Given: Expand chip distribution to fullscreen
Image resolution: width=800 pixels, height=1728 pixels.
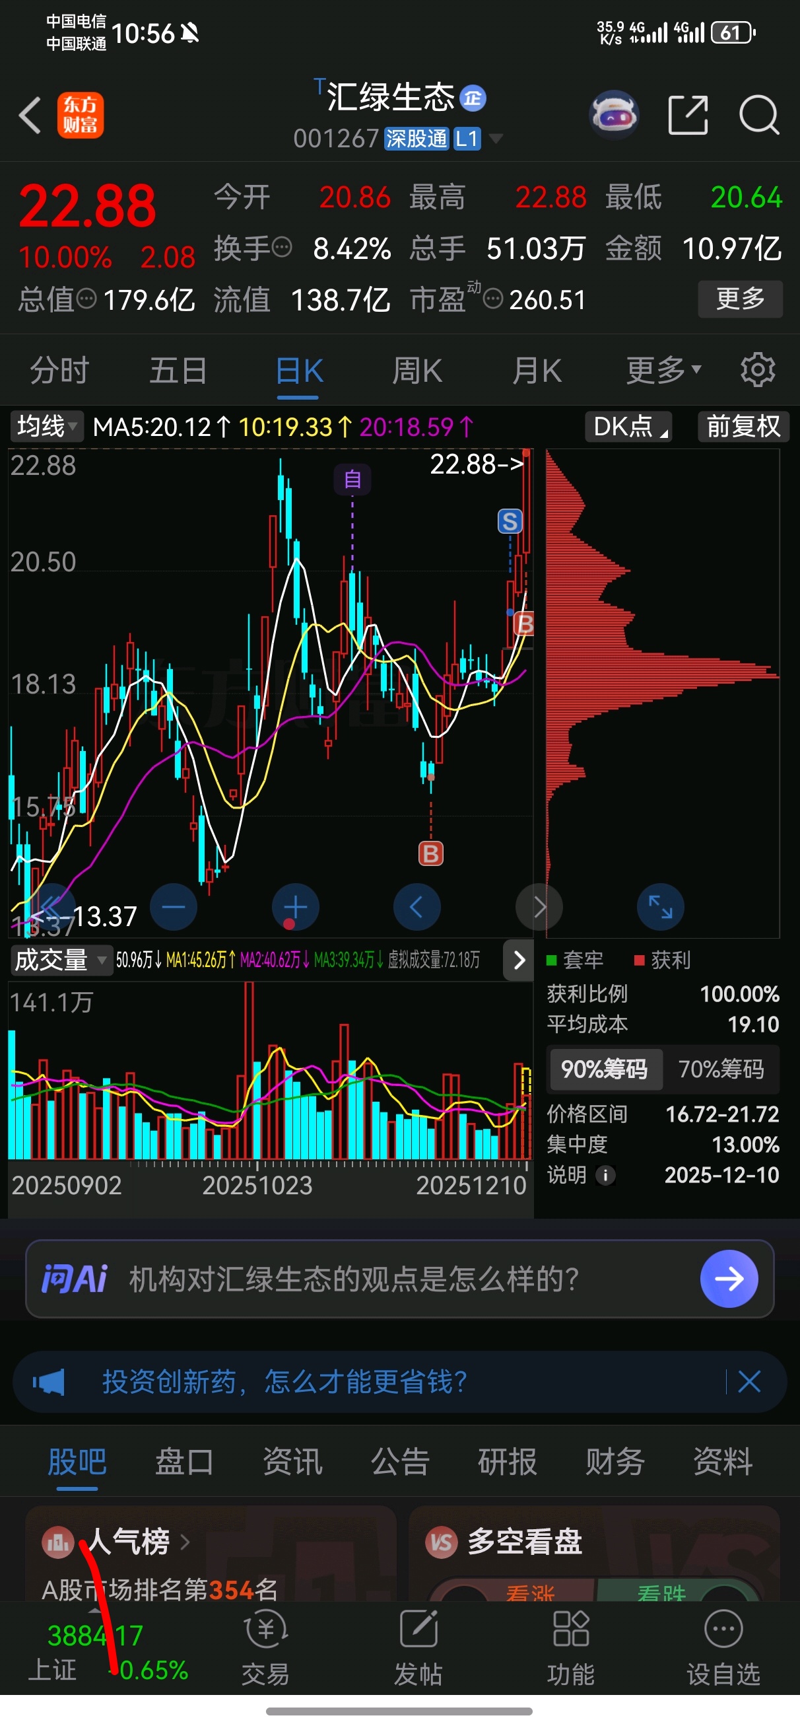Looking at the screenshot, I should [661, 907].
